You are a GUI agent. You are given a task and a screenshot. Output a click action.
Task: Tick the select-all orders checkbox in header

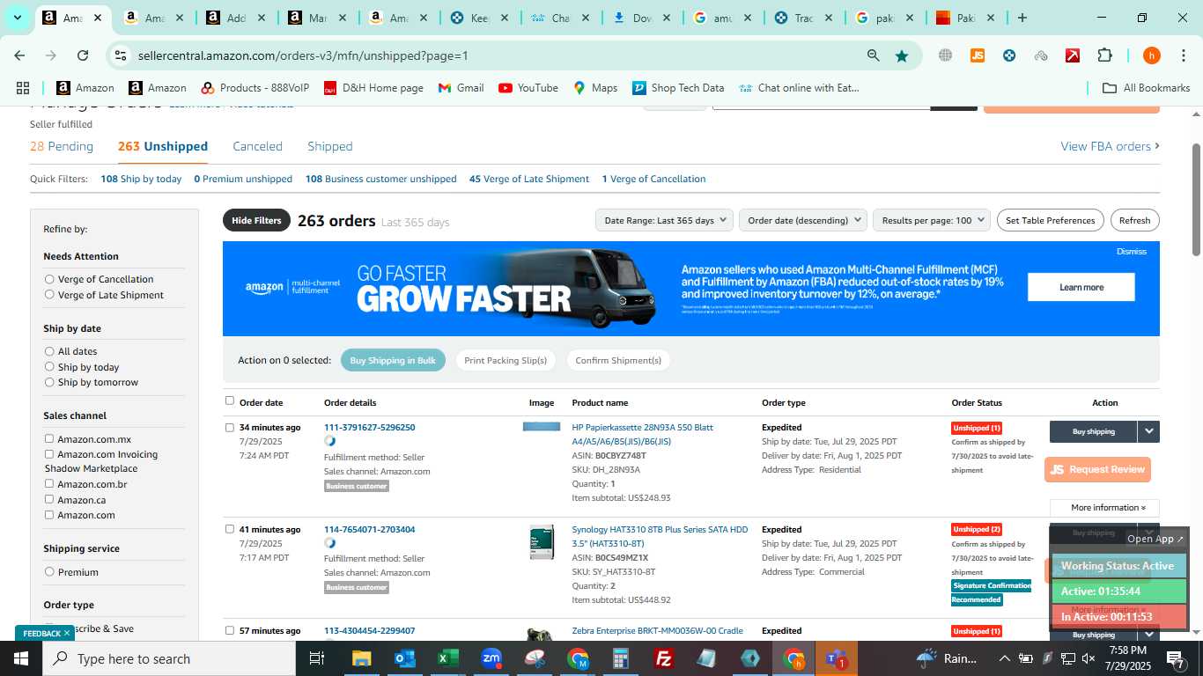click(230, 400)
